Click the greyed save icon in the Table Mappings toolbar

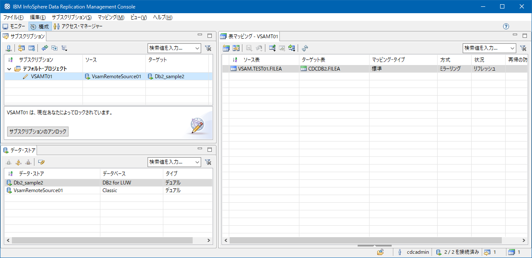pos(249,48)
